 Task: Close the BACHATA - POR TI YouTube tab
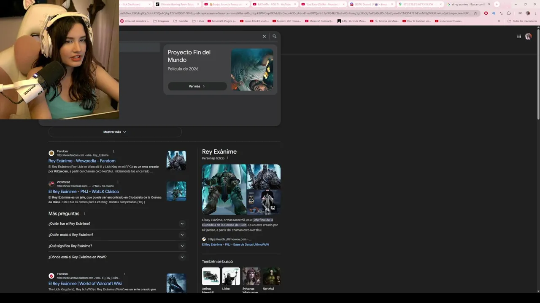point(295,4)
